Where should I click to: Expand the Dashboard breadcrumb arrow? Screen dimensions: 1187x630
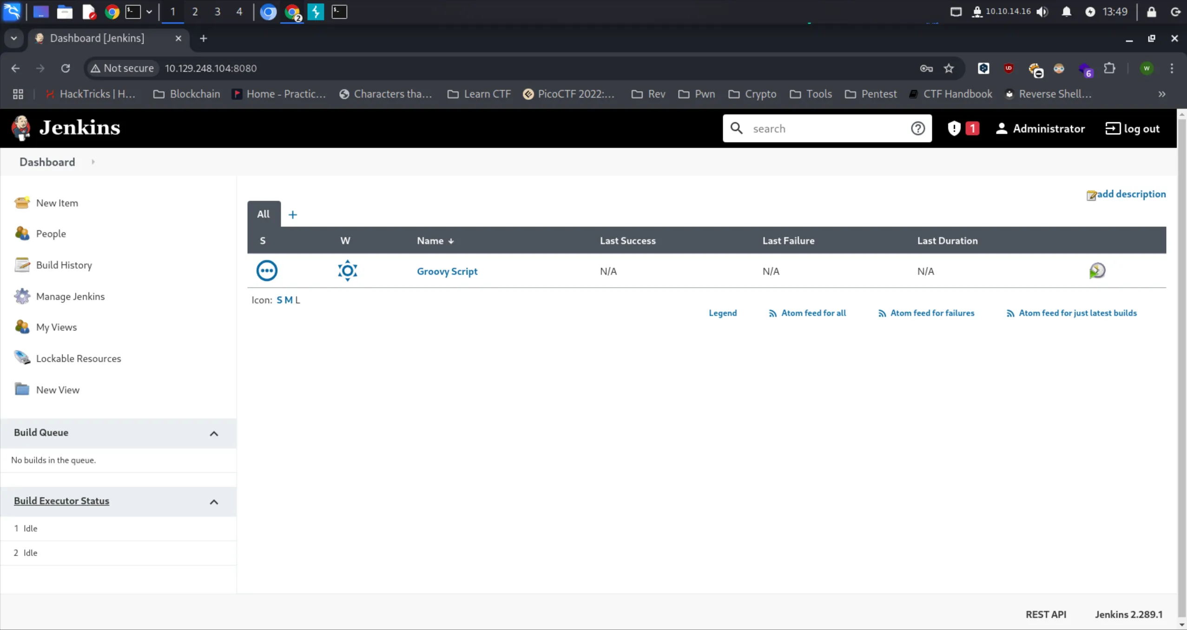click(x=93, y=162)
